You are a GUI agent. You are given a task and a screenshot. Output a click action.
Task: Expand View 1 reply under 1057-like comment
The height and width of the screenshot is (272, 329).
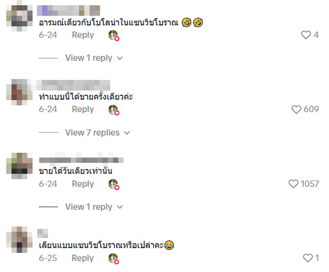click(x=94, y=207)
